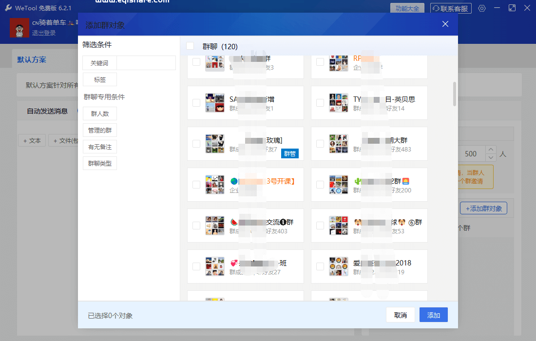Check the SA 增 group's checkbox

(196, 103)
